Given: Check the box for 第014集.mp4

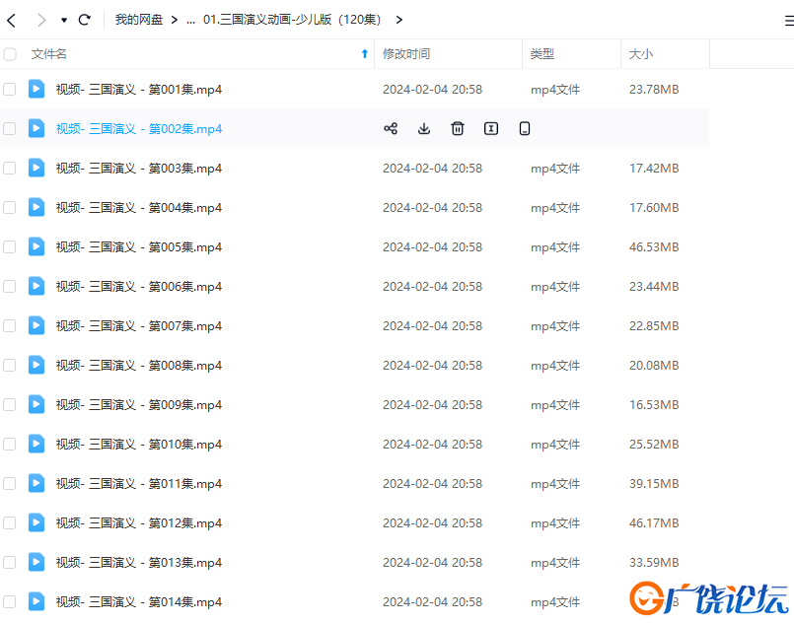Looking at the screenshot, I should (x=10, y=602).
